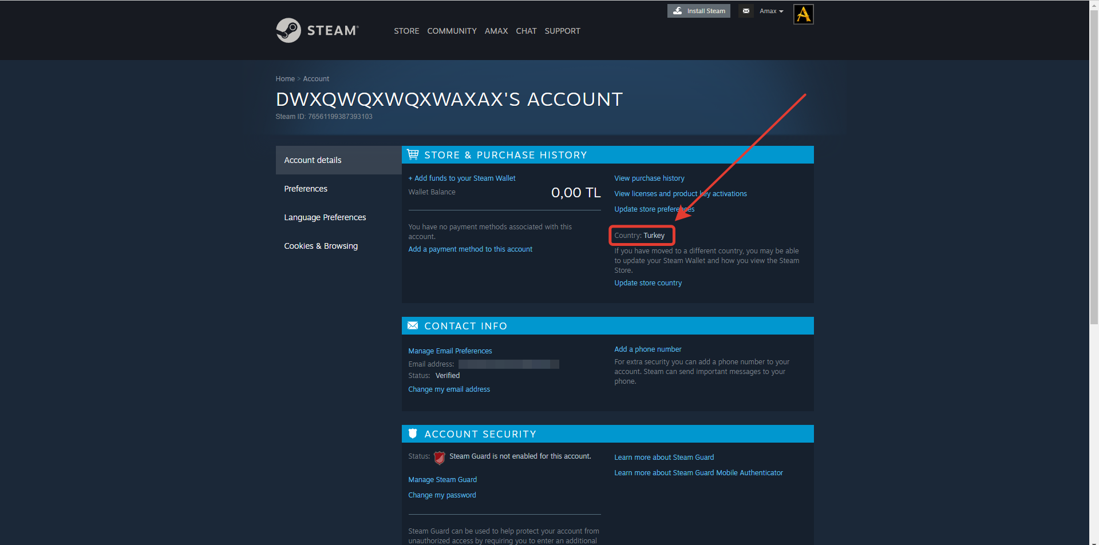1099x545 pixels.
Task: Add funds to your Steam Wallet
Action: (x=462, y=178)
